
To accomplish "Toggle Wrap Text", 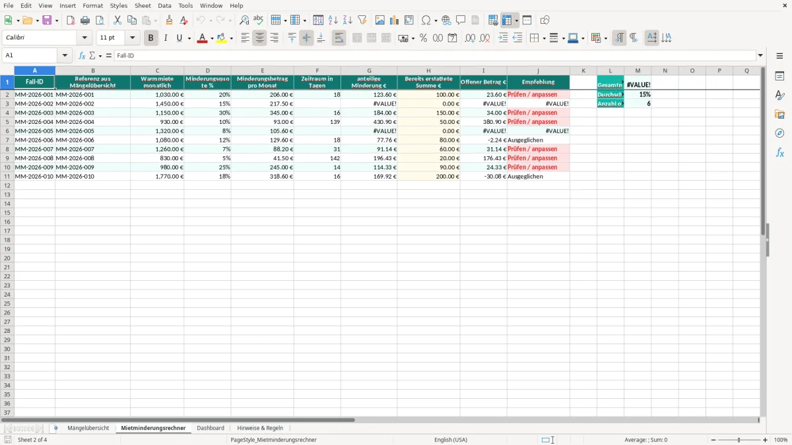I will (x=339, y=38).
